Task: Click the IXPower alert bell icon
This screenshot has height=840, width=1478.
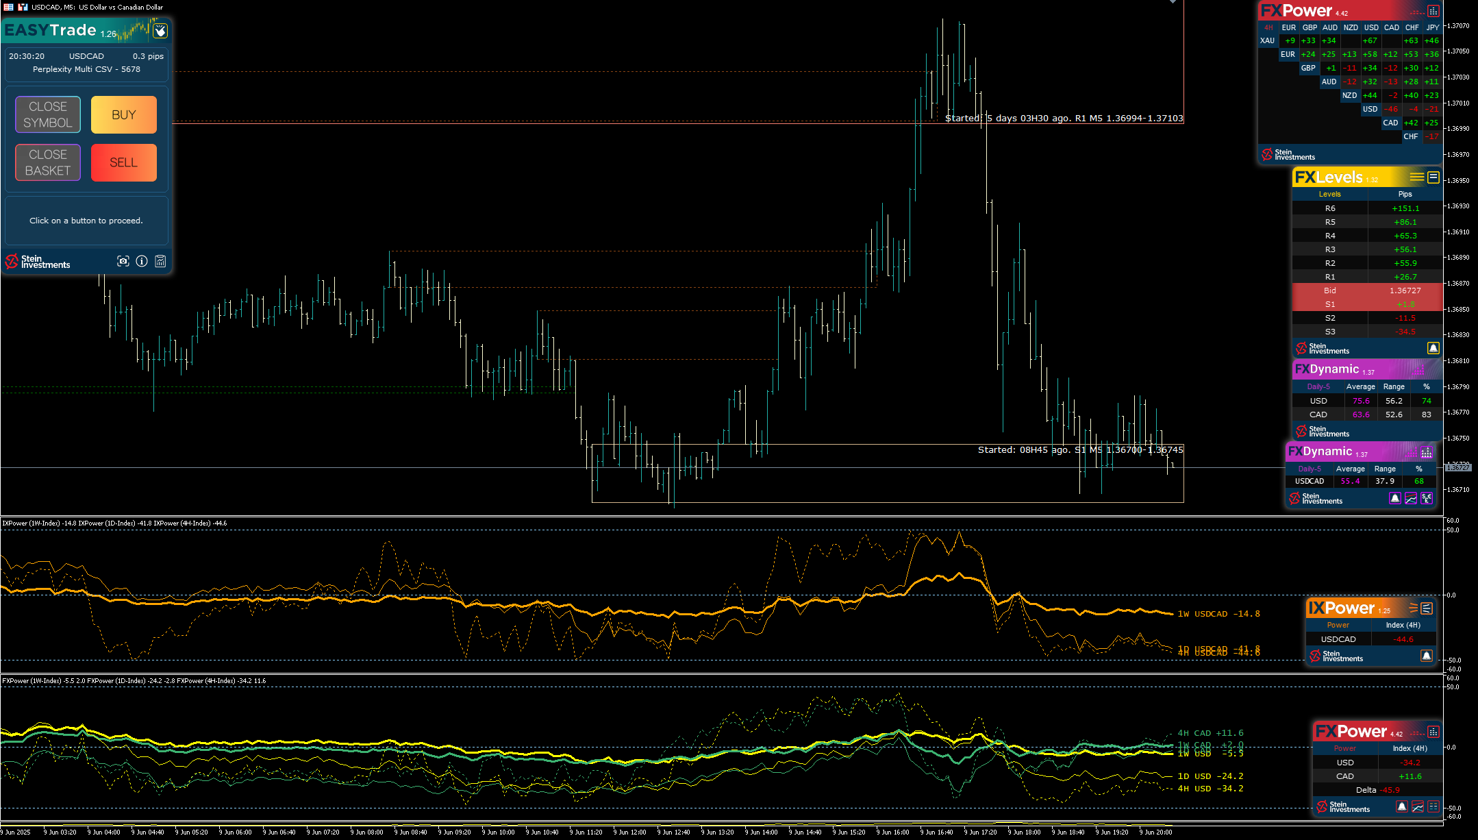Action: click(1427, 656)
